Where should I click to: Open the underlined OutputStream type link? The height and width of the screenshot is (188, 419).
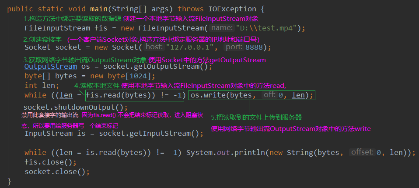[50, 67]
